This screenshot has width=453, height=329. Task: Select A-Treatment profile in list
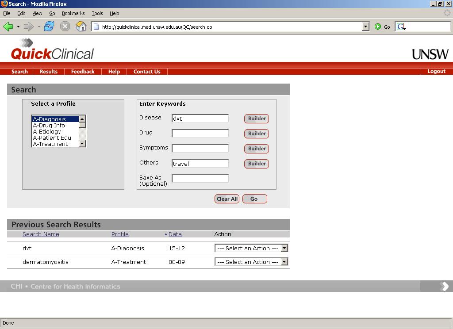[x=50, y=144]
